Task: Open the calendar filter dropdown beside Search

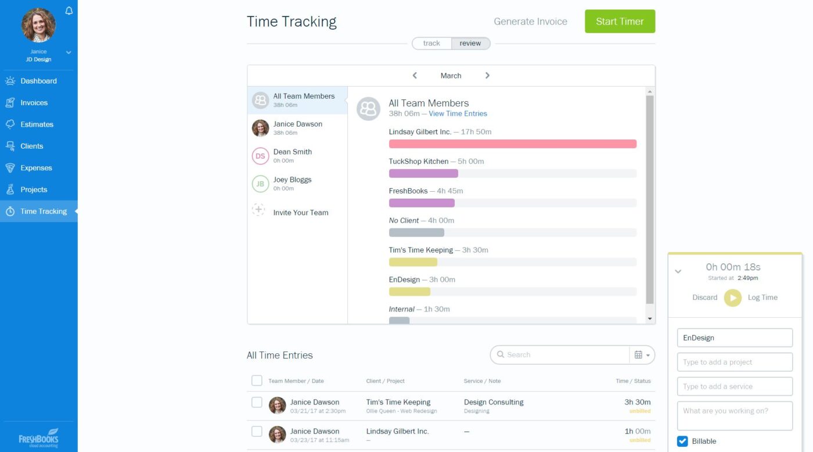Action: pyautogui.click(x=642, y=355)
